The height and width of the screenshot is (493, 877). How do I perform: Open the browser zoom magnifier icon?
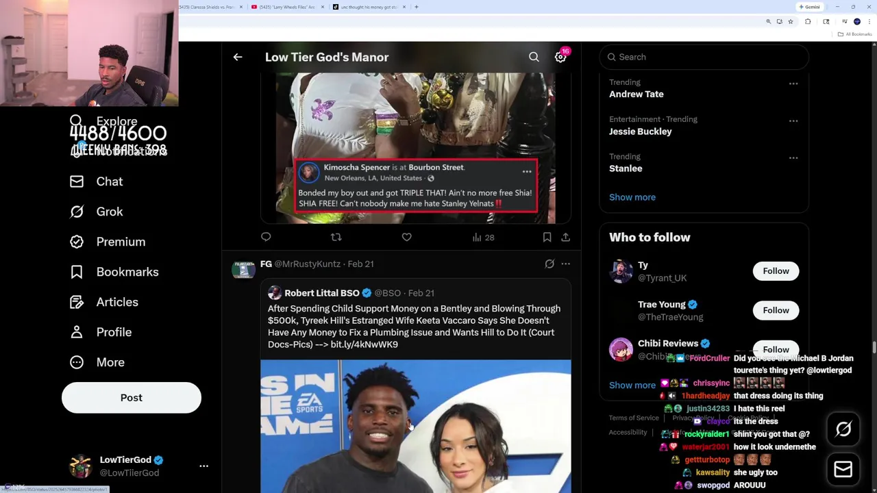[x=768, y=22]
